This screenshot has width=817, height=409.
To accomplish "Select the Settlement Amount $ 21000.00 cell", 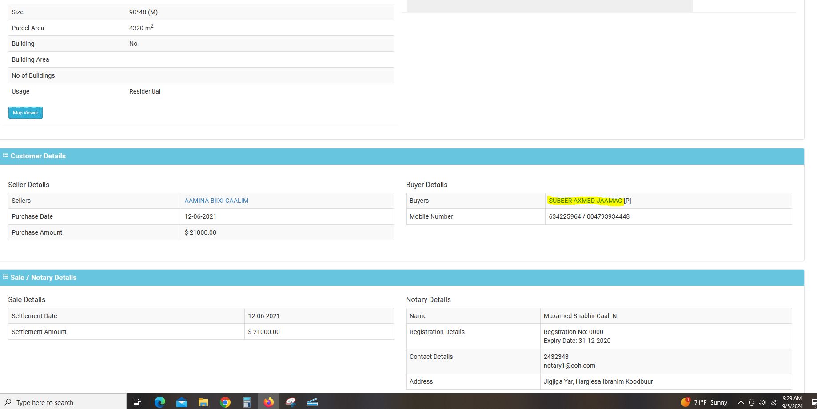I will 319,332.
